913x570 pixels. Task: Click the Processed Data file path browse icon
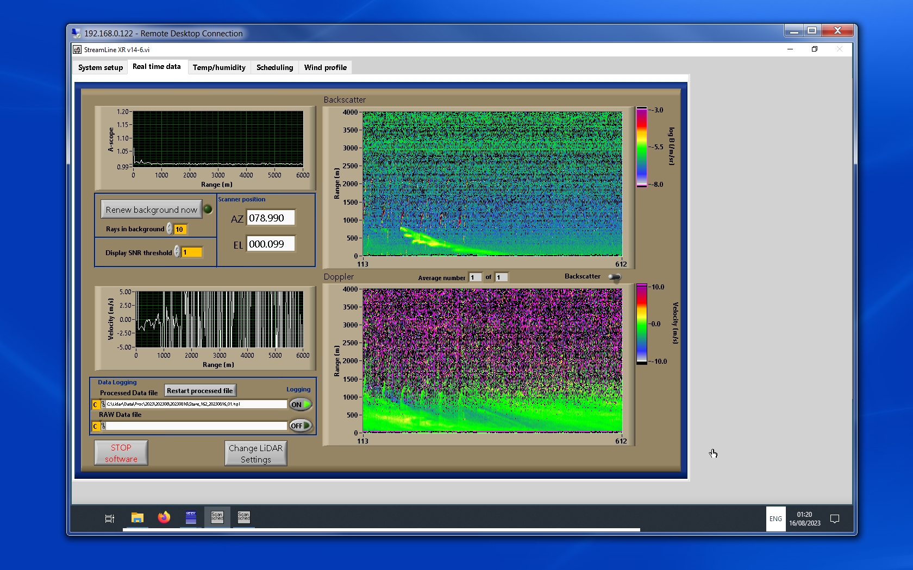coord(103,404)
